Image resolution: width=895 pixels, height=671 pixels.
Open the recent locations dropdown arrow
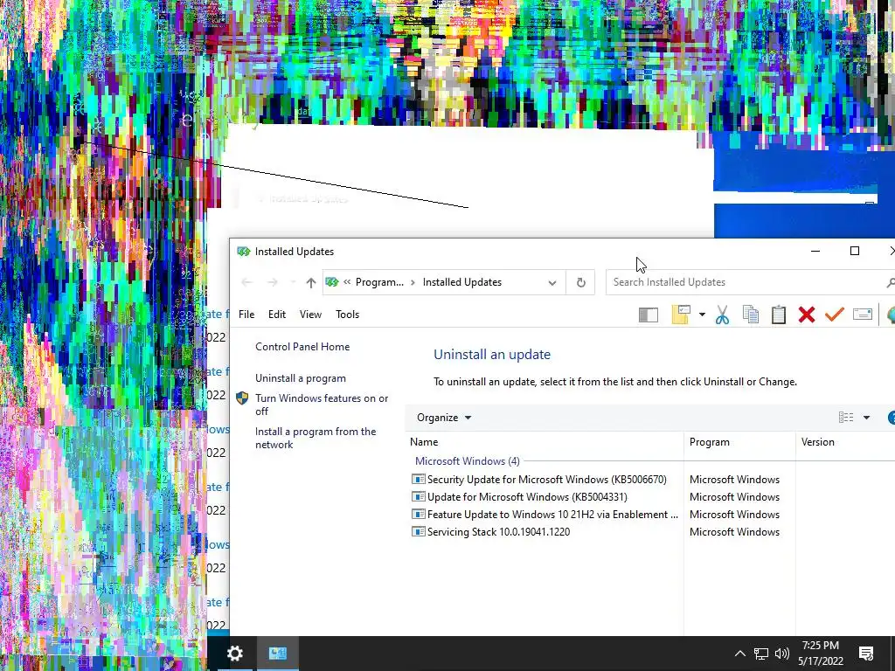(x=293, y=282)
